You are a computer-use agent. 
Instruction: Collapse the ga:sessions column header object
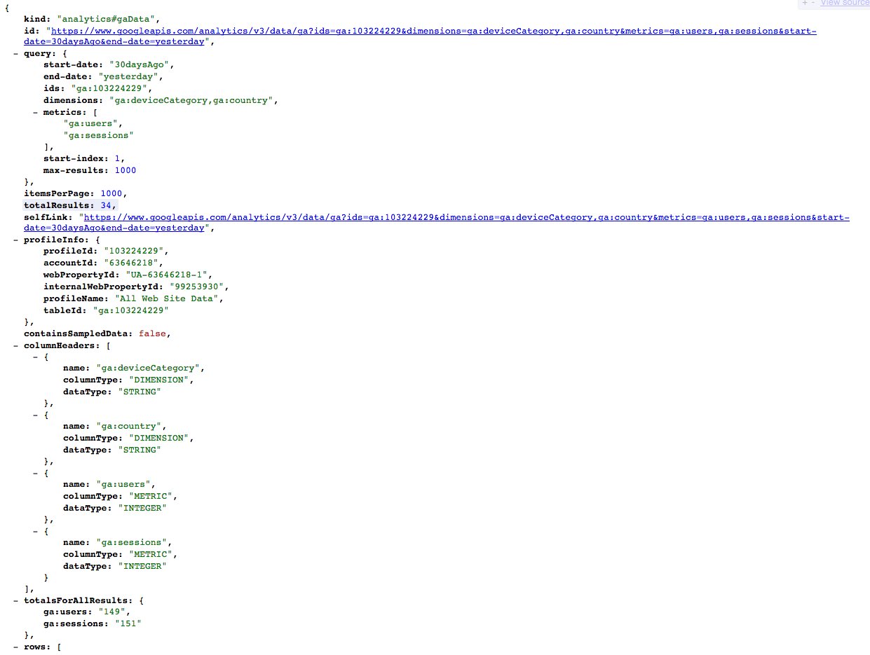pyautogui.click(x=36, y=531)
